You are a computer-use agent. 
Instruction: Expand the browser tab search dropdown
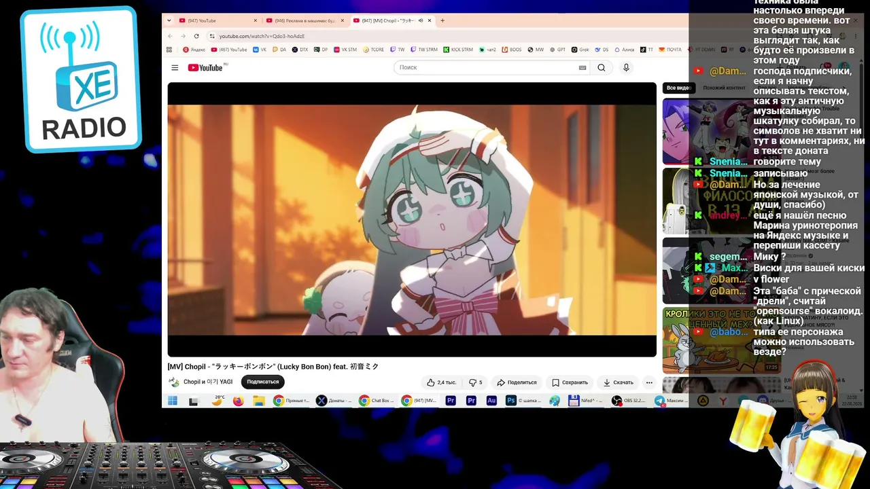(x=169, y=20)
